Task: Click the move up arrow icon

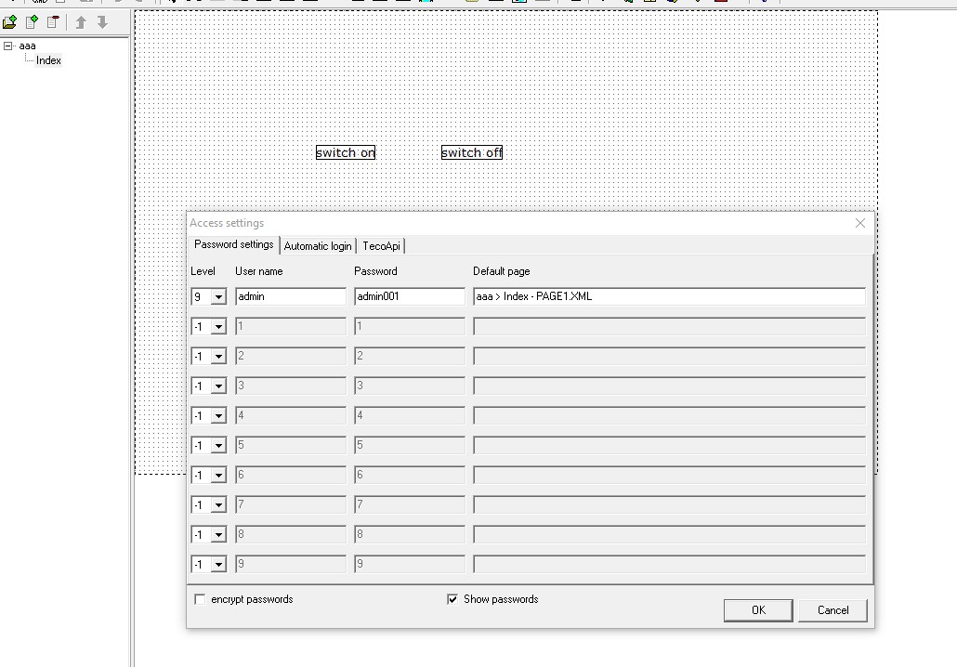Action: point(81,22)
